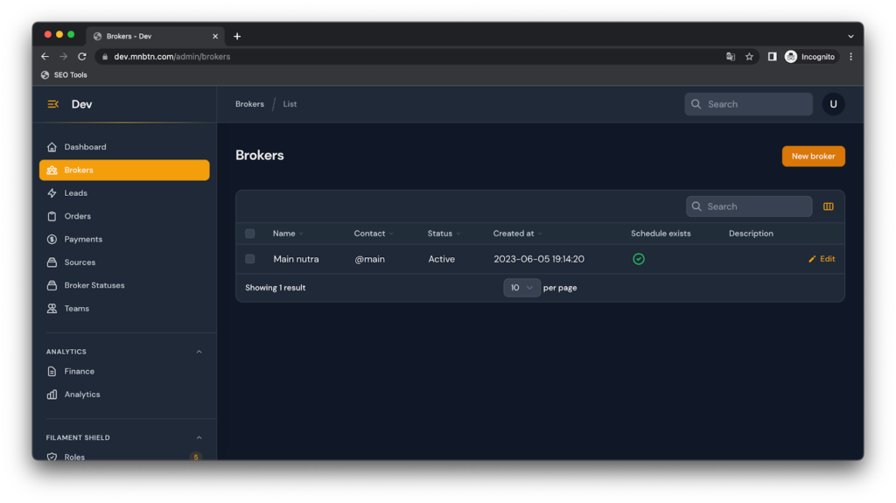The width and height of the screenshot is (896, 503).
Task: Open the user avatar menu
Action: (833, 104)
